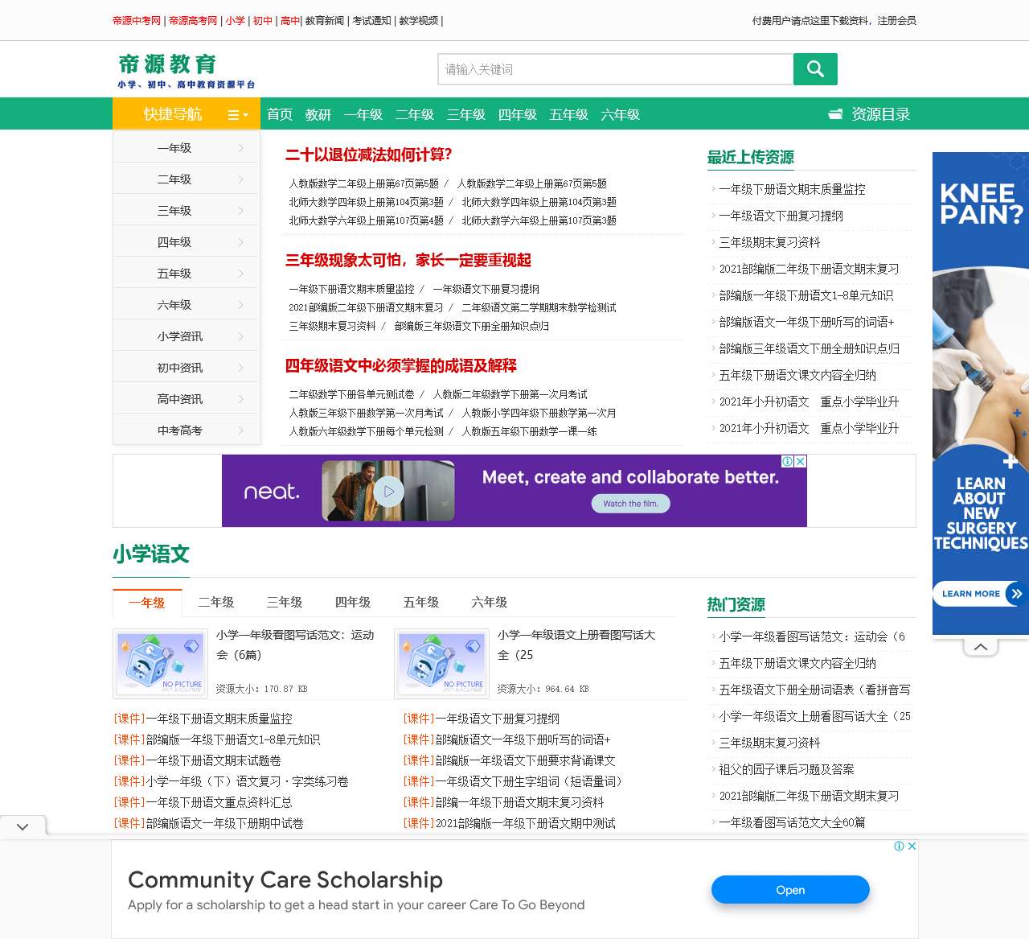The image size is (1029, 939).
Task: Click the green search magnifier button
Action: [x=815, y=69]
